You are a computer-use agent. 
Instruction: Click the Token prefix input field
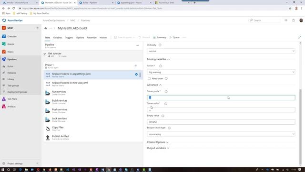coord(221,97)
